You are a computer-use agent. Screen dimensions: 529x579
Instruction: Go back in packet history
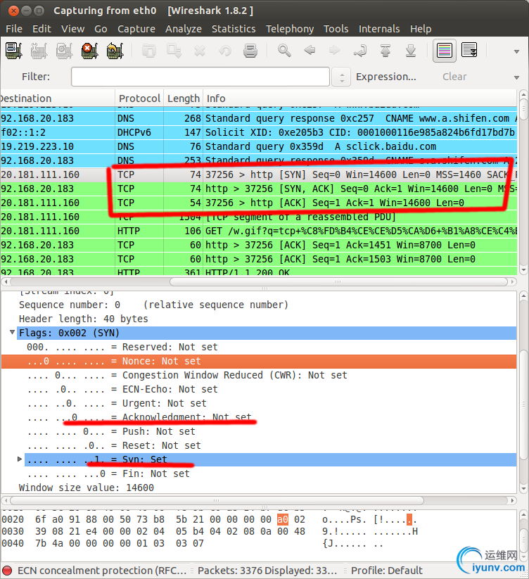coord(310,51)
